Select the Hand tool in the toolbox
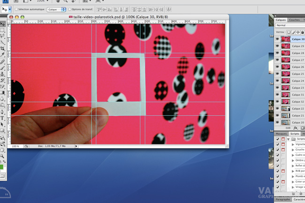 2,150
